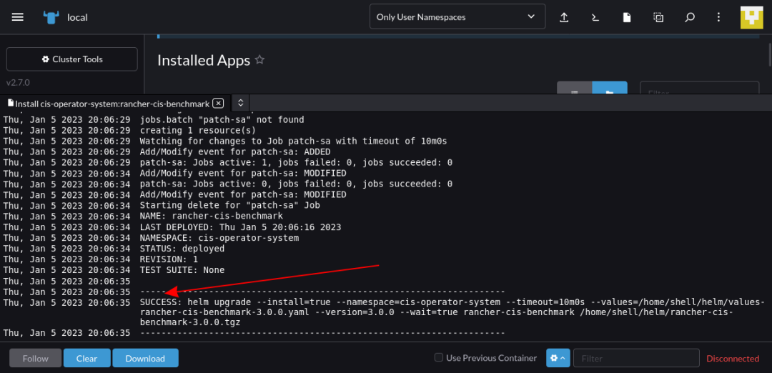Focus the log Filter input field
772x373 pixels.
coord(636,358)
